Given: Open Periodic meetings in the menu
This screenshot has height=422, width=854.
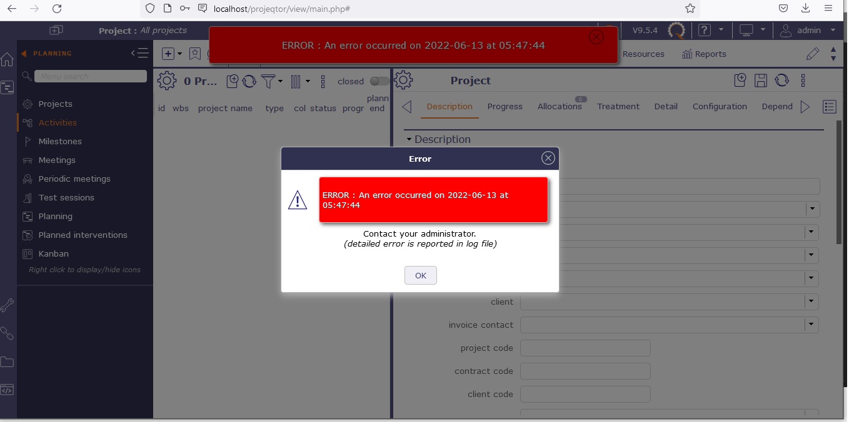Looking at the screenshot, I should point(74,179).
